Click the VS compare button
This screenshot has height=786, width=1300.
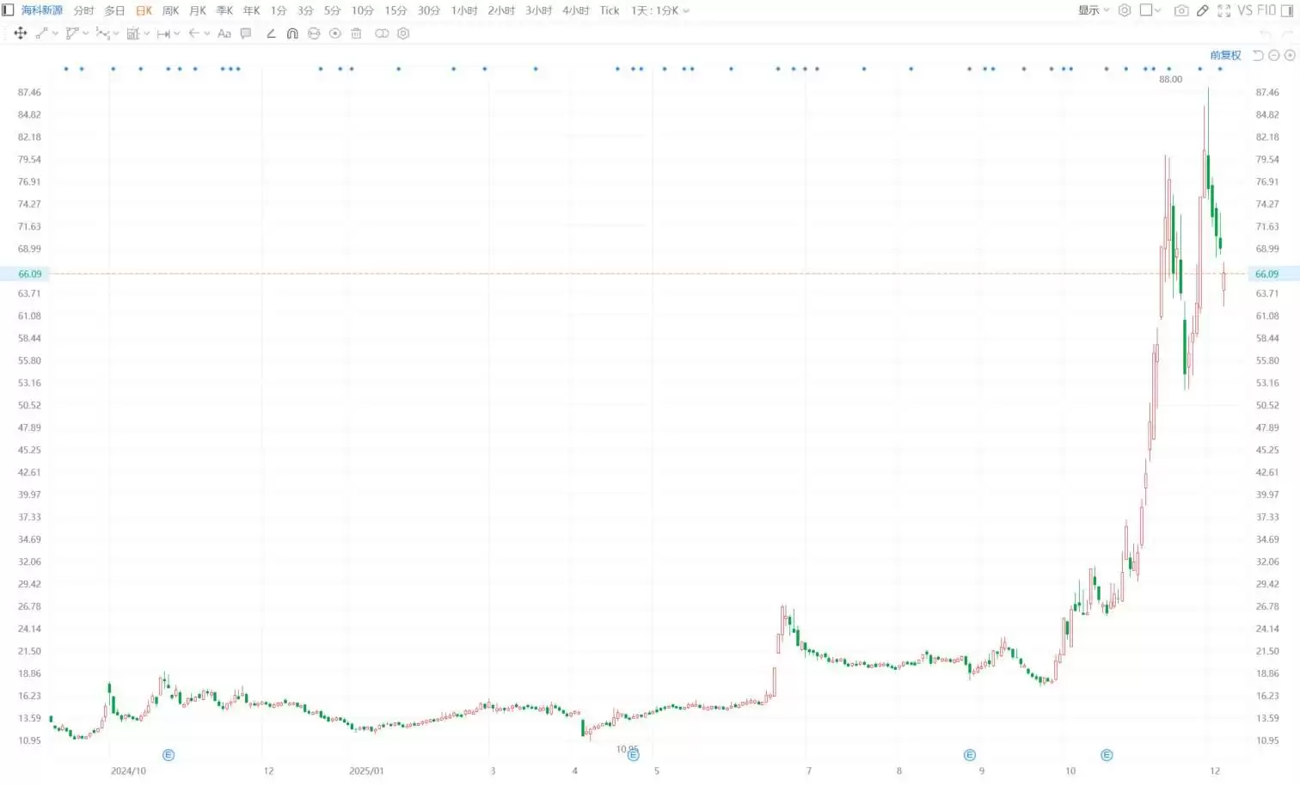coord(1245,10)
